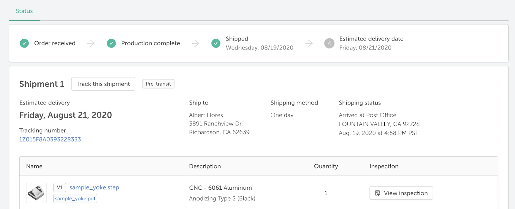Open the sample_yoke.pdf attachment
The height and width of the screenshot is (209, 515).
click(75, 199)
